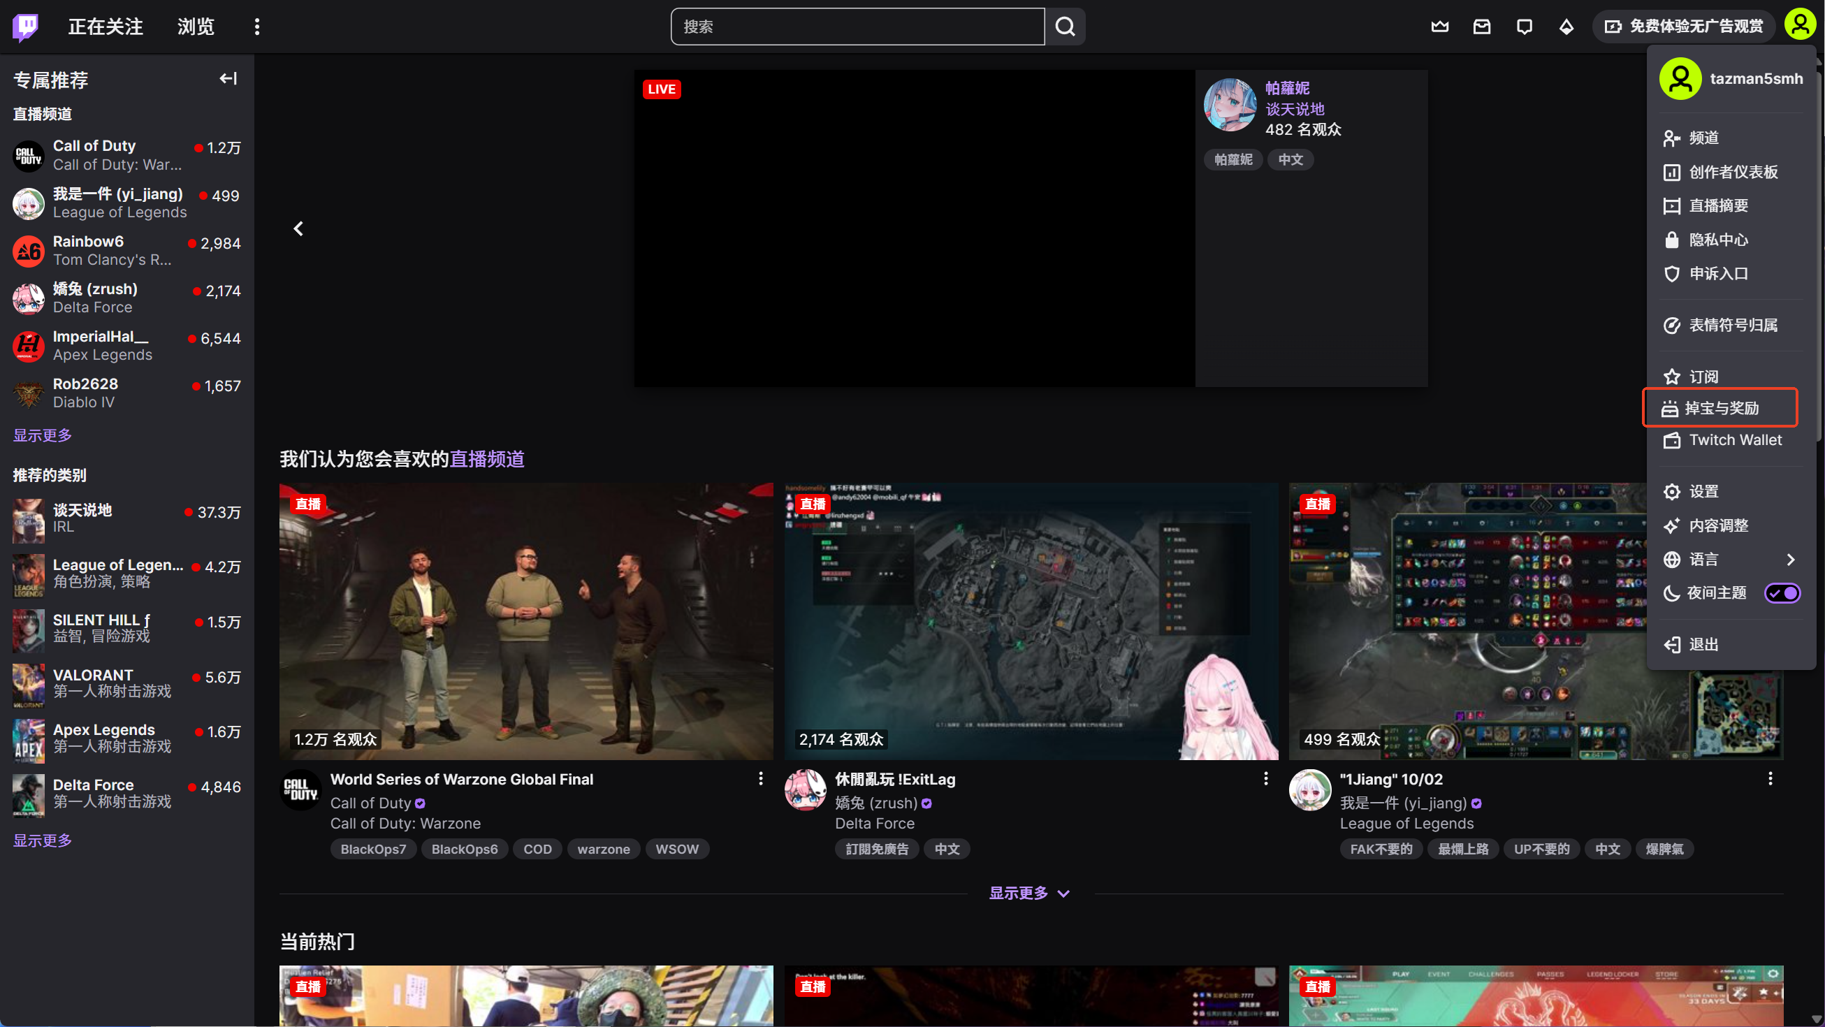Click the search magnifier button
The width and height of the screenshot is (1825, 1027).
click(x=1065, y=27)
